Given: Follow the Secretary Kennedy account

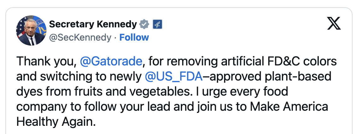Looking at the screenshot, I should 134,37.
